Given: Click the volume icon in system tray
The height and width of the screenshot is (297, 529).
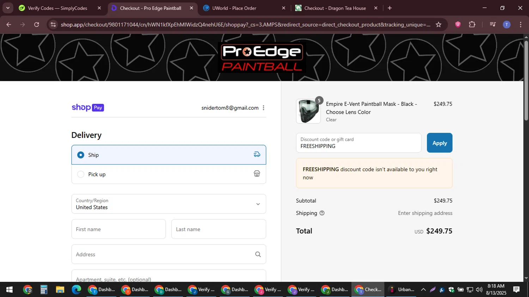Looking at the screenshot, I should click(479, 290).
